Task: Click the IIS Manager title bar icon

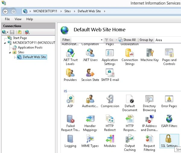Action: (4, 3)
